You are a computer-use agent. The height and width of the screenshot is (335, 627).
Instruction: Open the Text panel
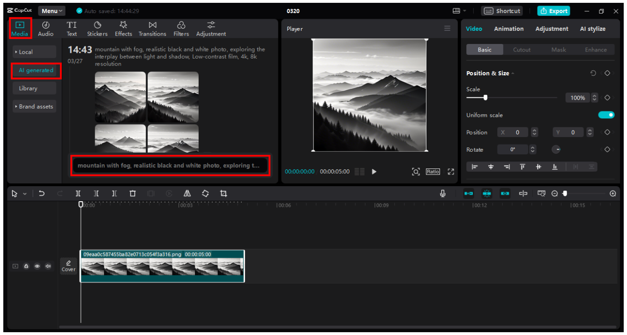coord(72,29)
